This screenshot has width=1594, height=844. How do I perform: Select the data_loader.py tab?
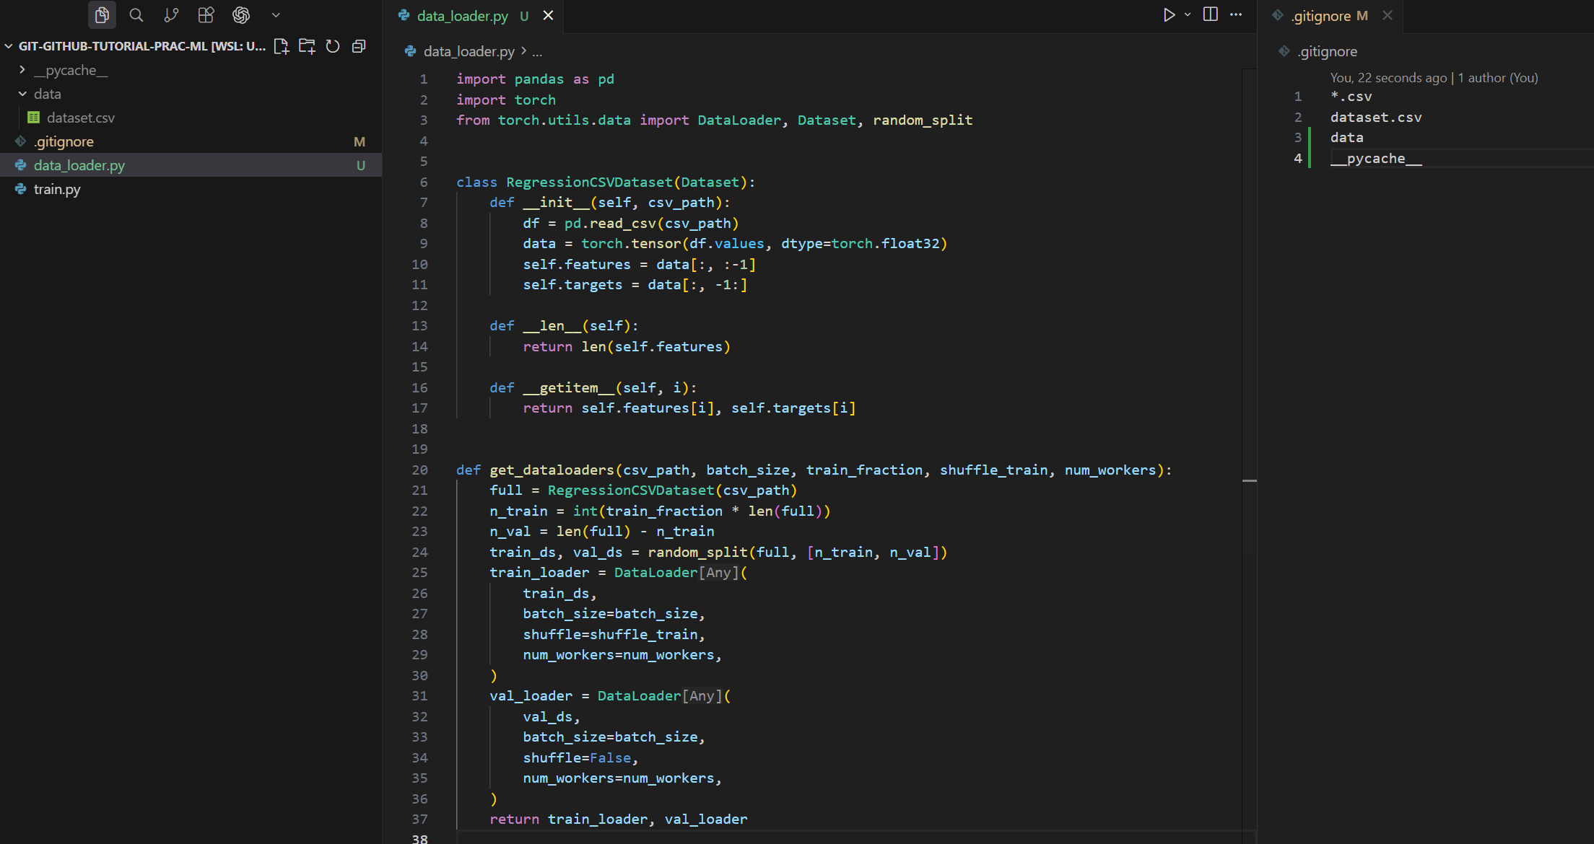(x=462, y=15)
